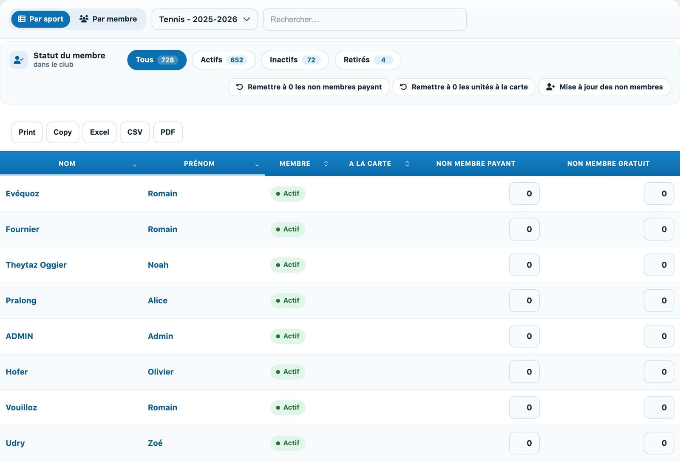Open the Theytaz Oggier member link
Screen dimensions: 680x464
(x=36, y=265)
